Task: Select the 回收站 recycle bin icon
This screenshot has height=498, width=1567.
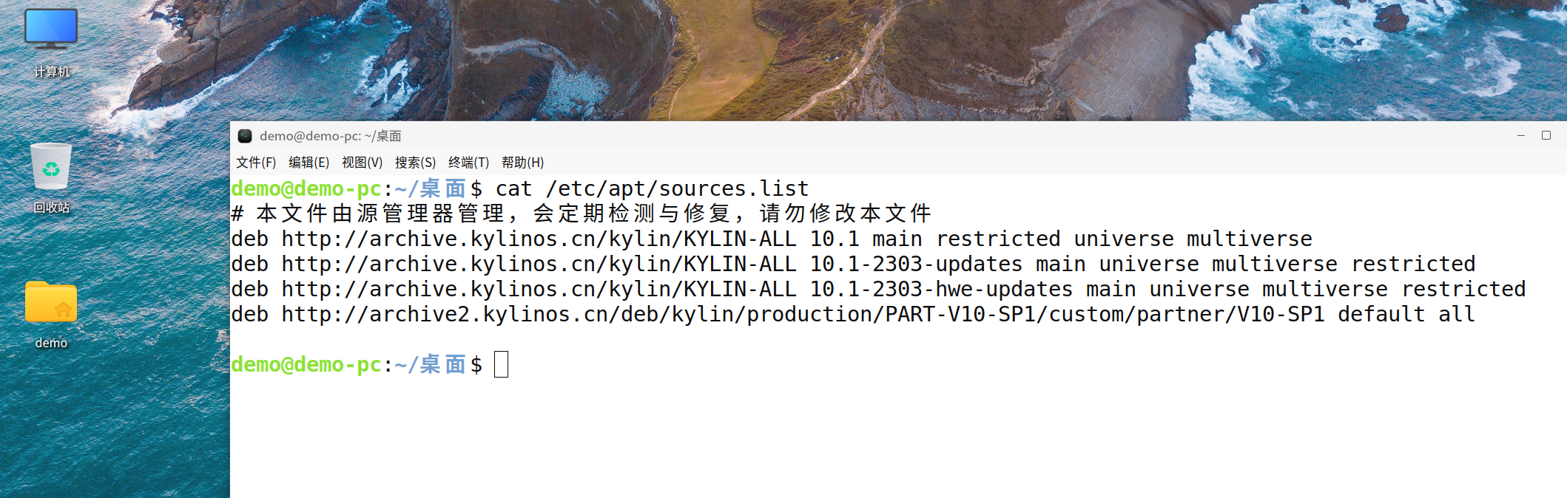Action: [51, 178]
